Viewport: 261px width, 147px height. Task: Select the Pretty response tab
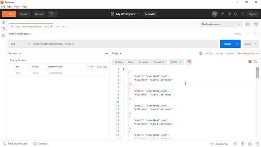(x=119, y=62)
